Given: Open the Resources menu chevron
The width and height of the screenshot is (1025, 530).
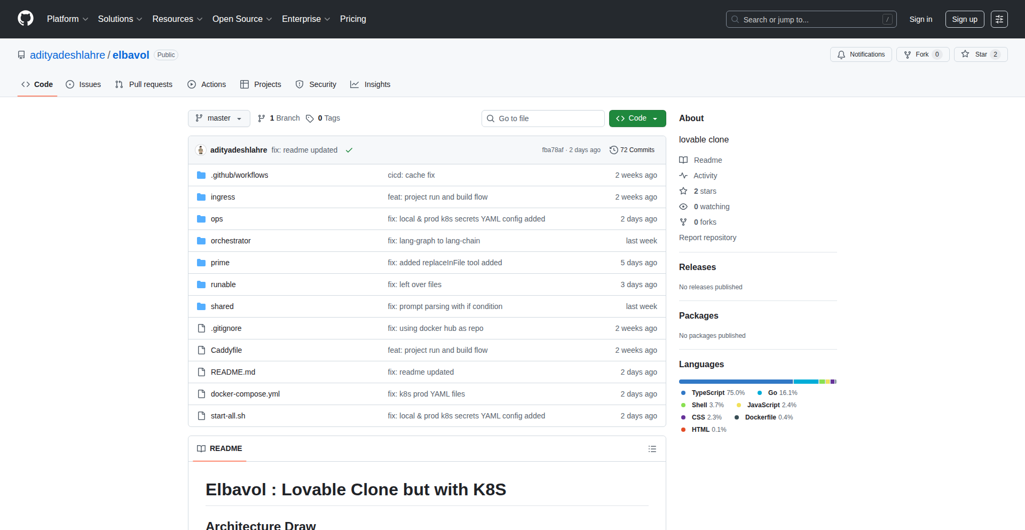Looking at the screenshot, I should 200,19.
